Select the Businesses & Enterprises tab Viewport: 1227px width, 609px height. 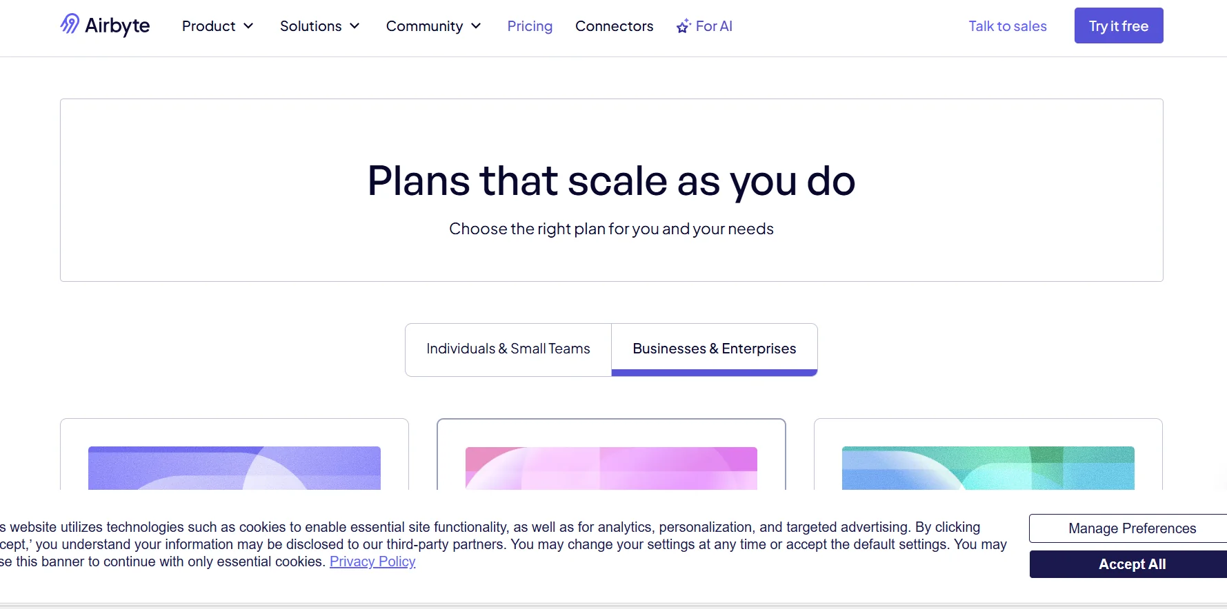(714, 349)
